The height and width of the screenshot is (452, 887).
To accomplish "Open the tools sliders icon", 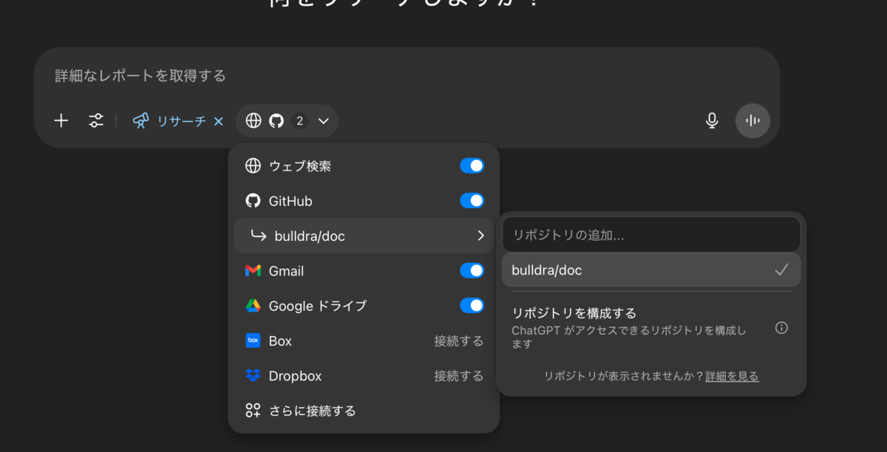I will 96,121.
